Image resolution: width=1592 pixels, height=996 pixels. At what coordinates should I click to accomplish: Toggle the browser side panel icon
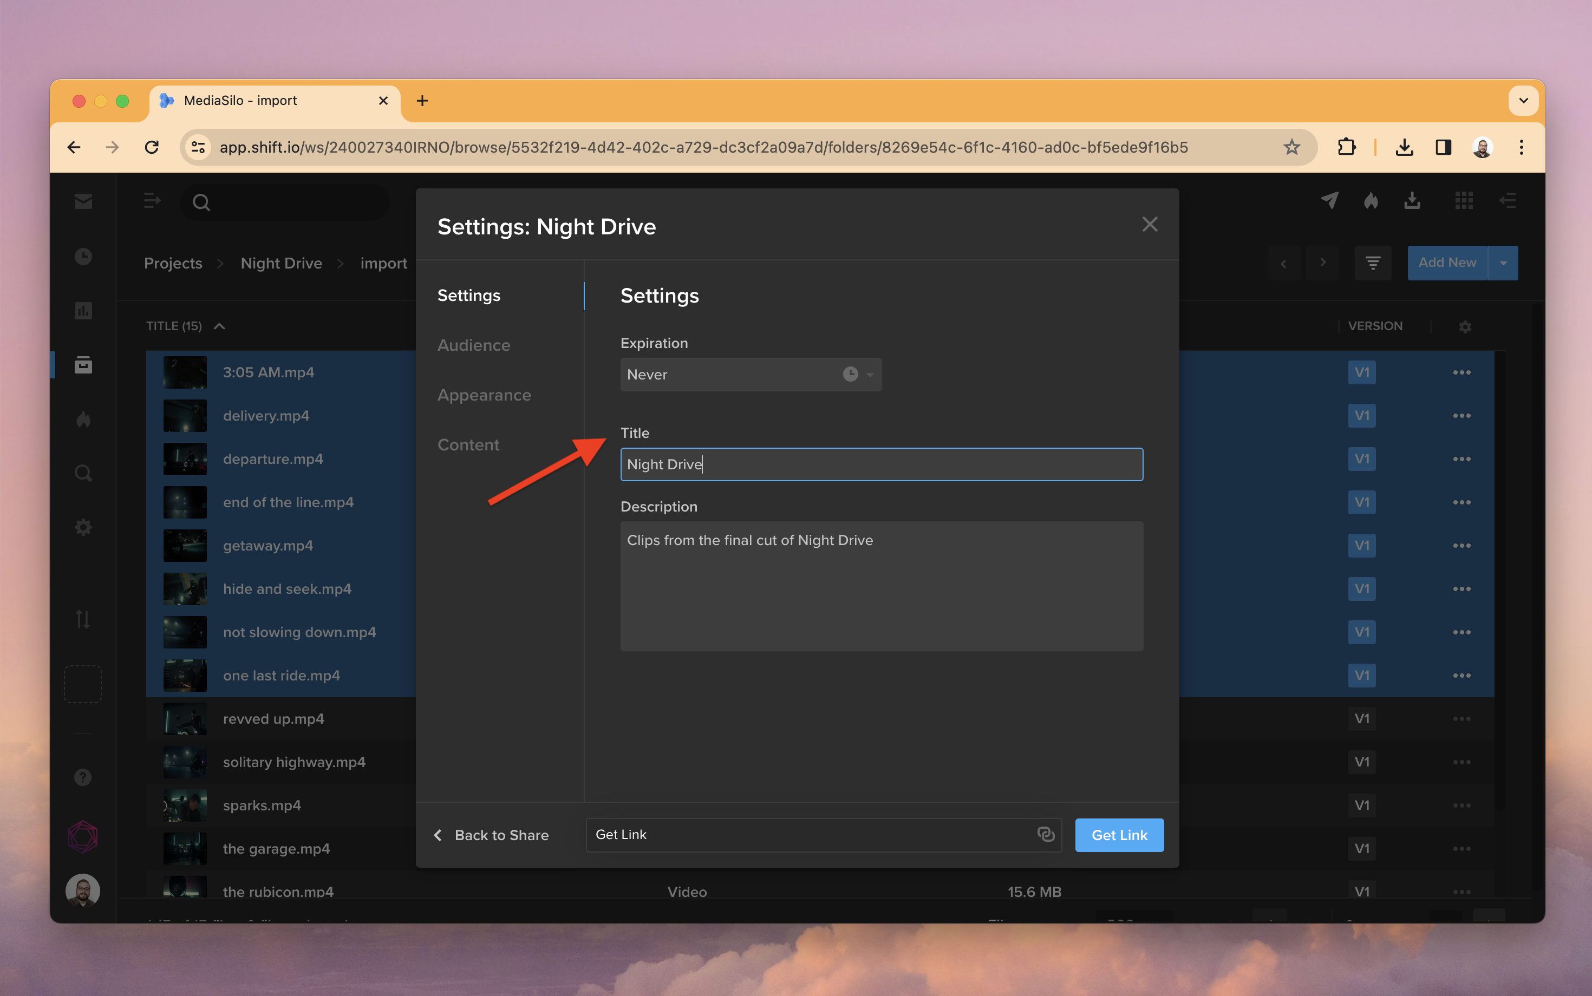1443,147
